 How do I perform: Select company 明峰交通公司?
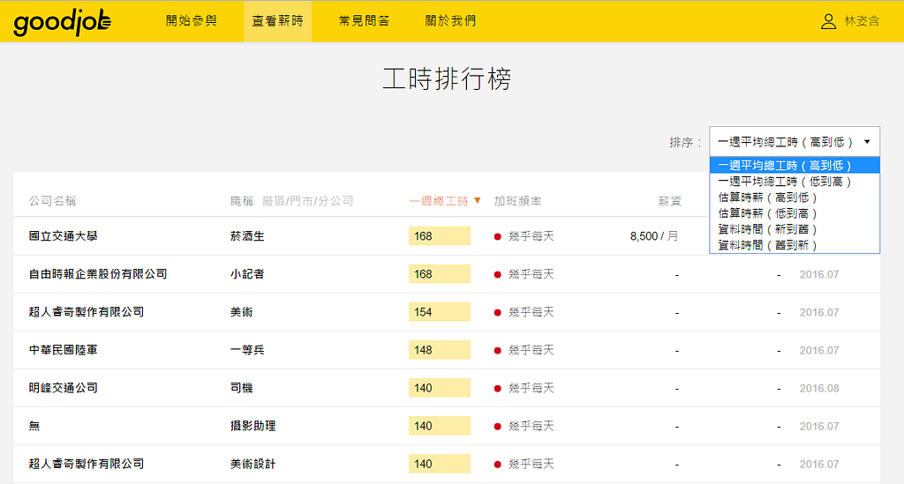tap(64, 388)
